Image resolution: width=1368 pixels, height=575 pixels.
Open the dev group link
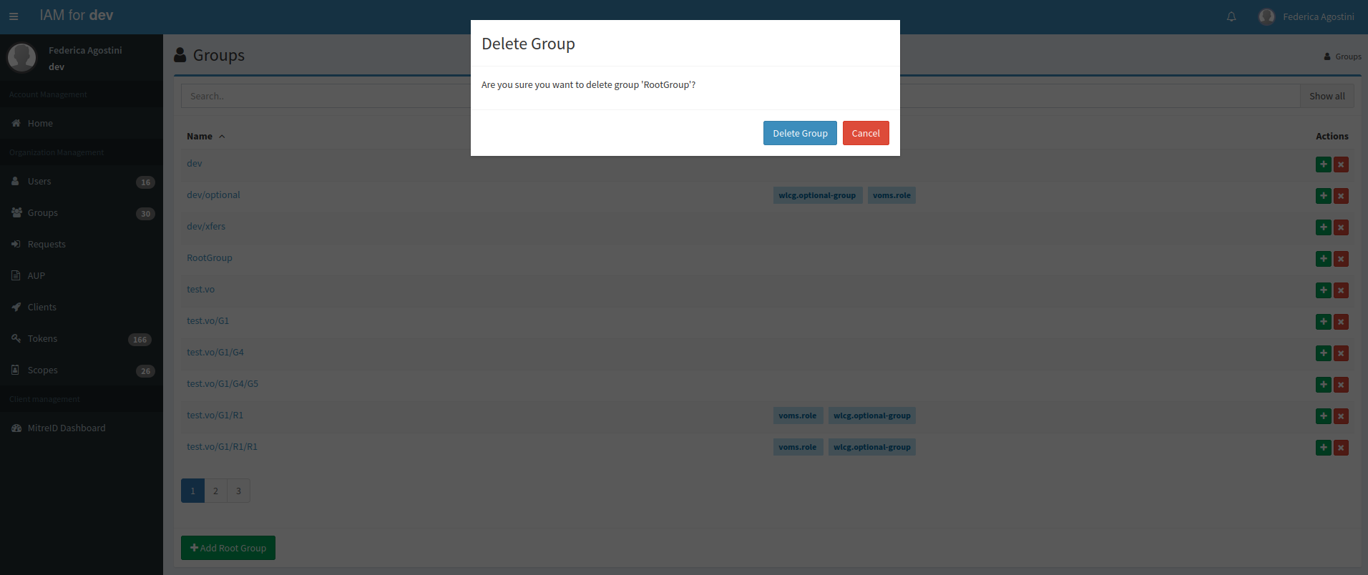click(195, 164)
